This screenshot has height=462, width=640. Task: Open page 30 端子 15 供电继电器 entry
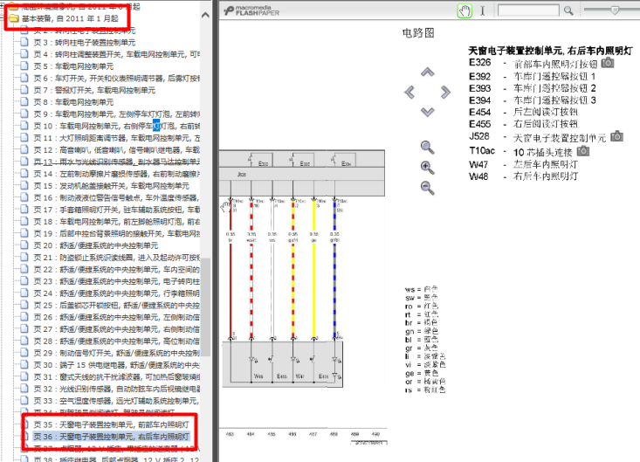point(116,365)
